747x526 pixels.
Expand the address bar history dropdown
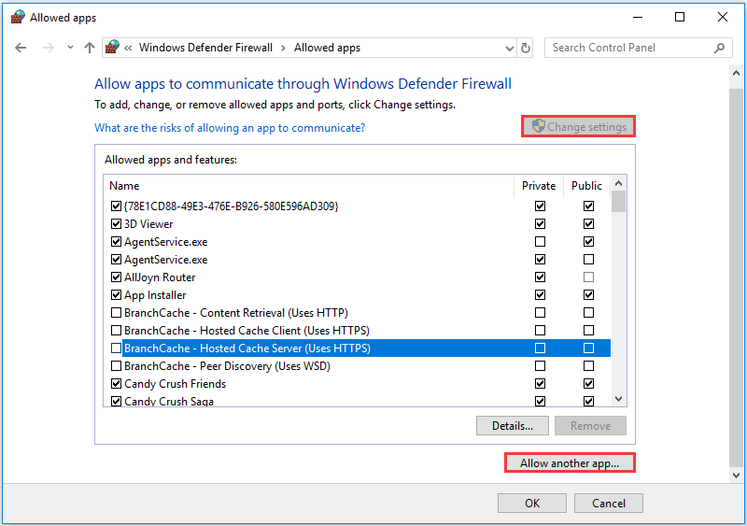[509, 49]
